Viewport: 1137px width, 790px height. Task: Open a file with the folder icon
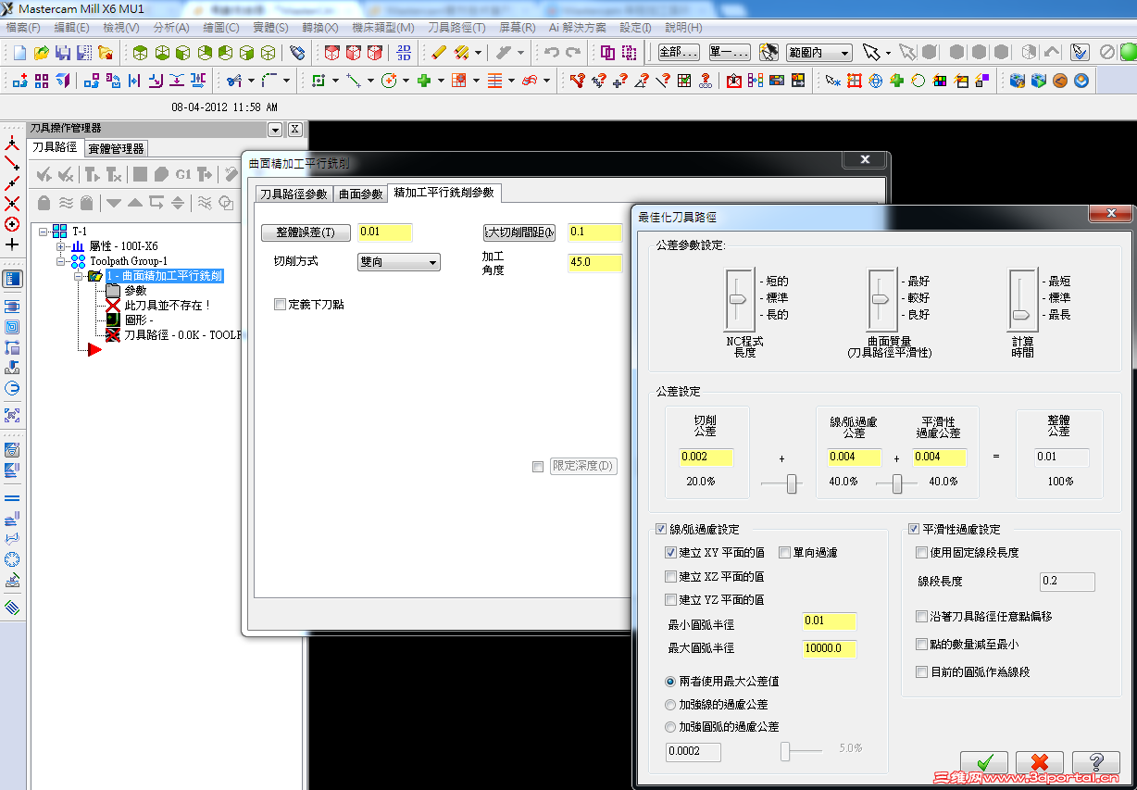[x=41, y=53]
